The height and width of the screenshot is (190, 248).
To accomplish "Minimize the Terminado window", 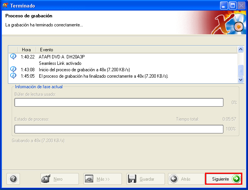I will click(224, 6).
